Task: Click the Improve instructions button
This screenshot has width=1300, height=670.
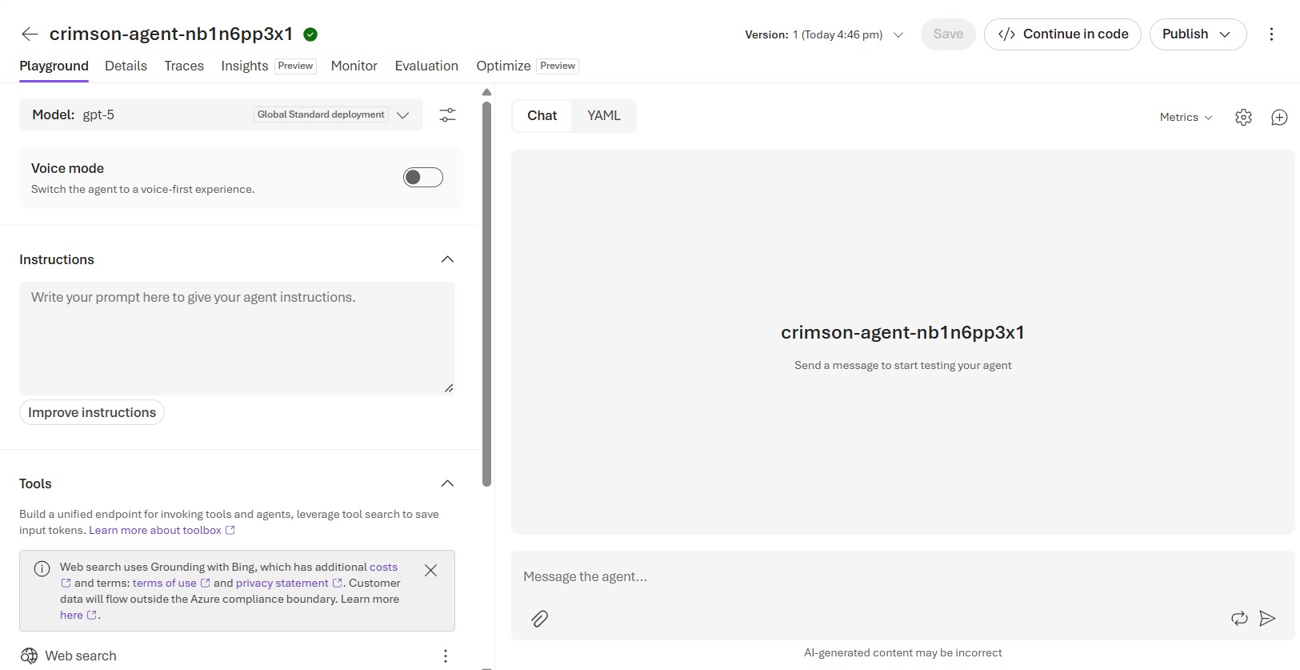Action: tap(92, 412)
